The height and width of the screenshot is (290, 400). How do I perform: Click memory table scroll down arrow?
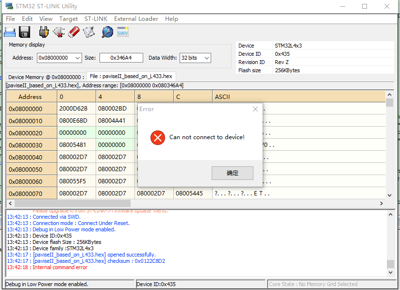tap(389, 195)
